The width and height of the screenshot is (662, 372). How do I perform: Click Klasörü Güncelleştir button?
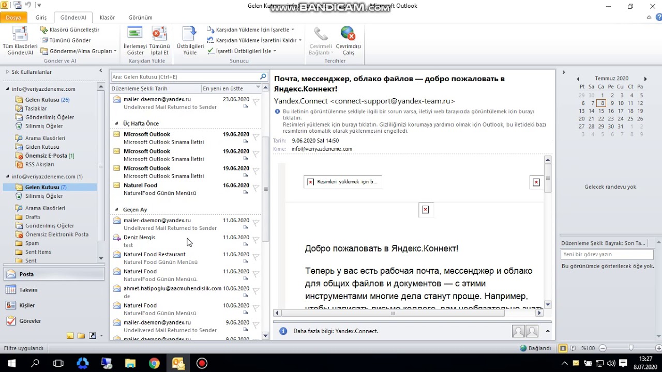(70, 29)
